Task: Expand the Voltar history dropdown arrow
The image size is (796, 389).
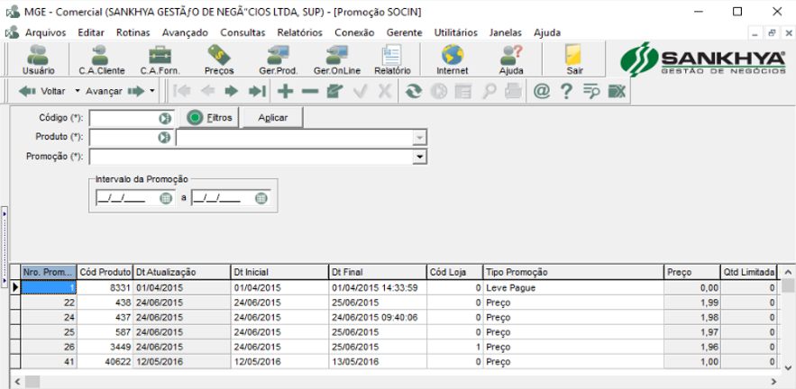Action: (78, 91)
